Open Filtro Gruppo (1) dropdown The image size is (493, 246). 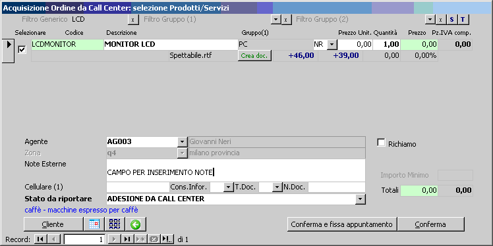(x=275, y=20)
